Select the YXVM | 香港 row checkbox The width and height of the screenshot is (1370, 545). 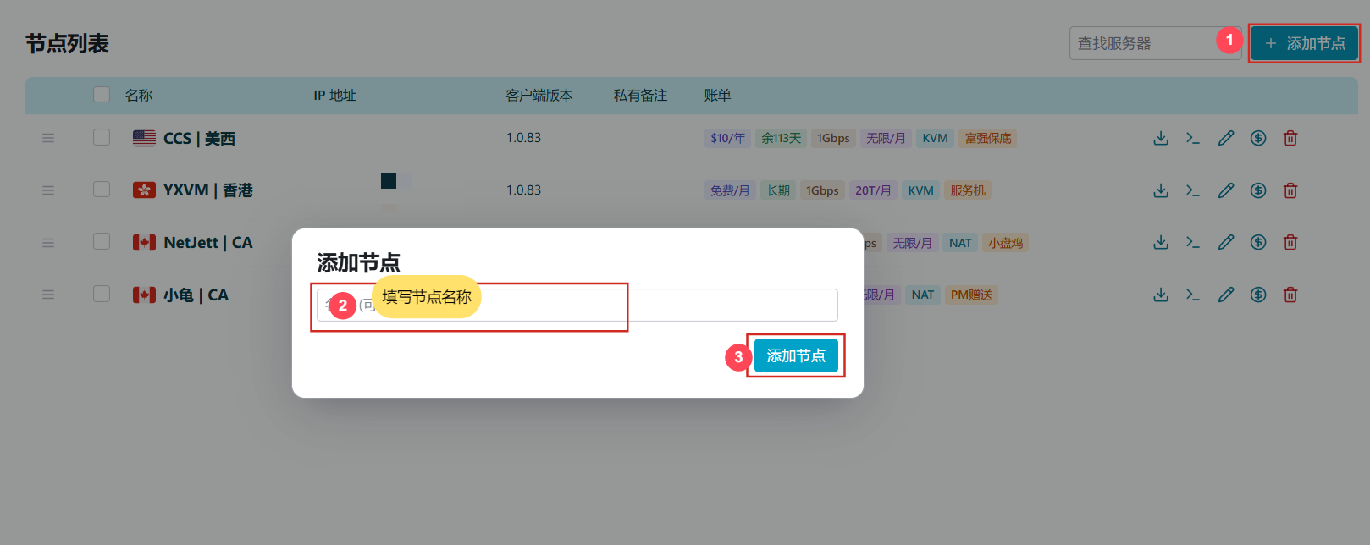102,190
